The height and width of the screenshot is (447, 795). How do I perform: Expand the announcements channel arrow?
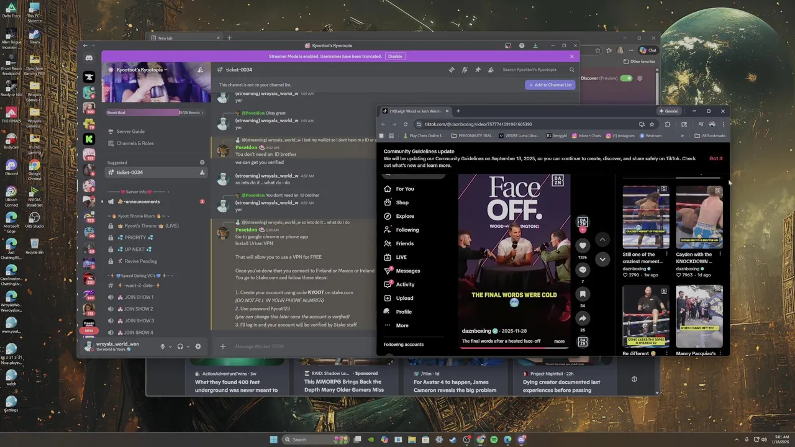pyautogui.click(x=102, y=202)
